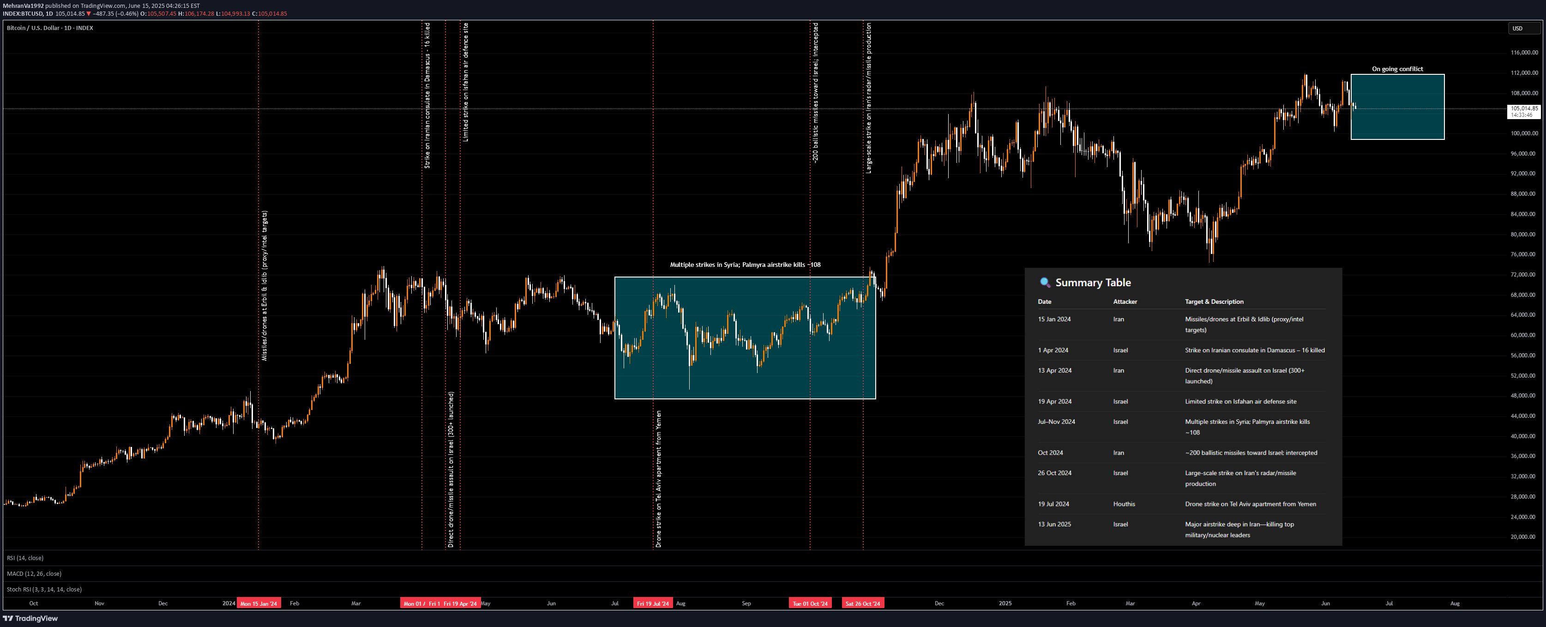
Task: Click the 2025 label on the time axis
Action: point(1005,603)
